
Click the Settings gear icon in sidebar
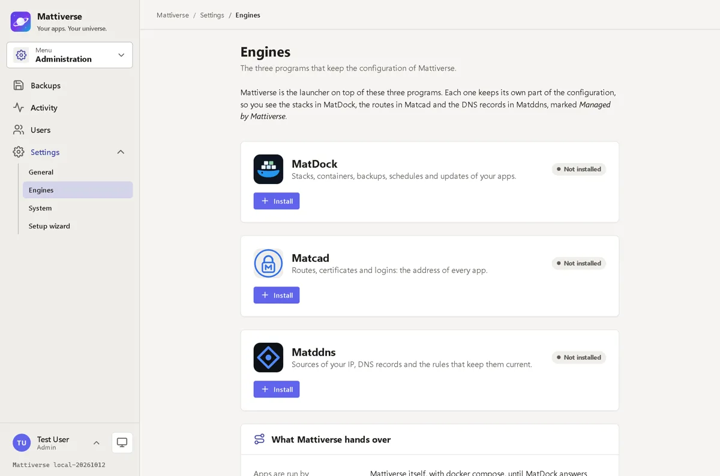click(x=19, y=152)
